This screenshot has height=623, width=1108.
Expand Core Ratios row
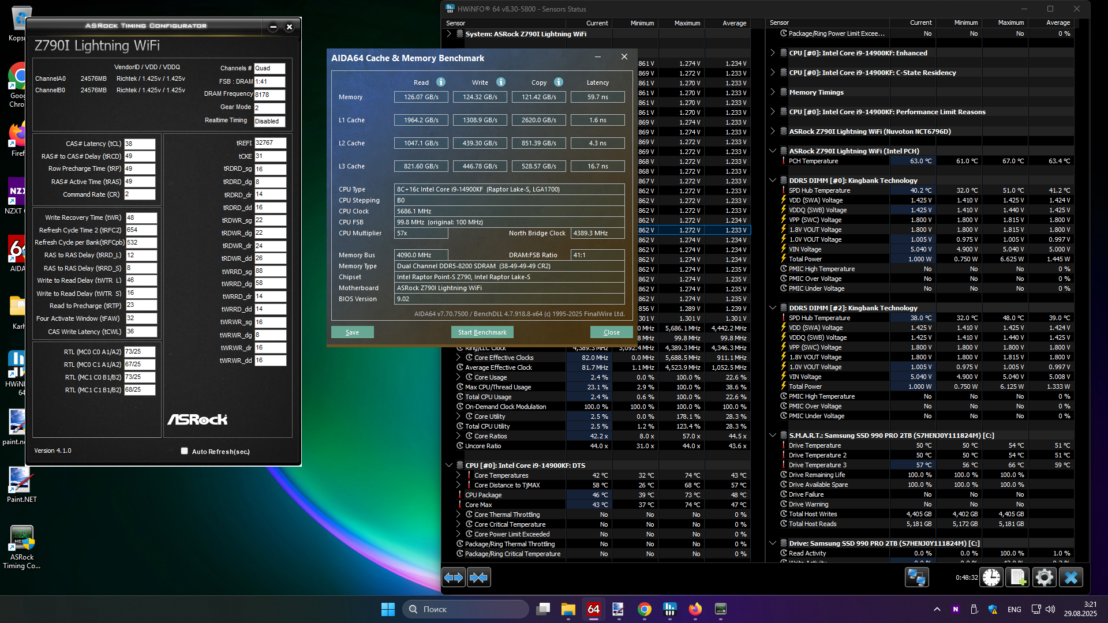(x=459, y=436)
